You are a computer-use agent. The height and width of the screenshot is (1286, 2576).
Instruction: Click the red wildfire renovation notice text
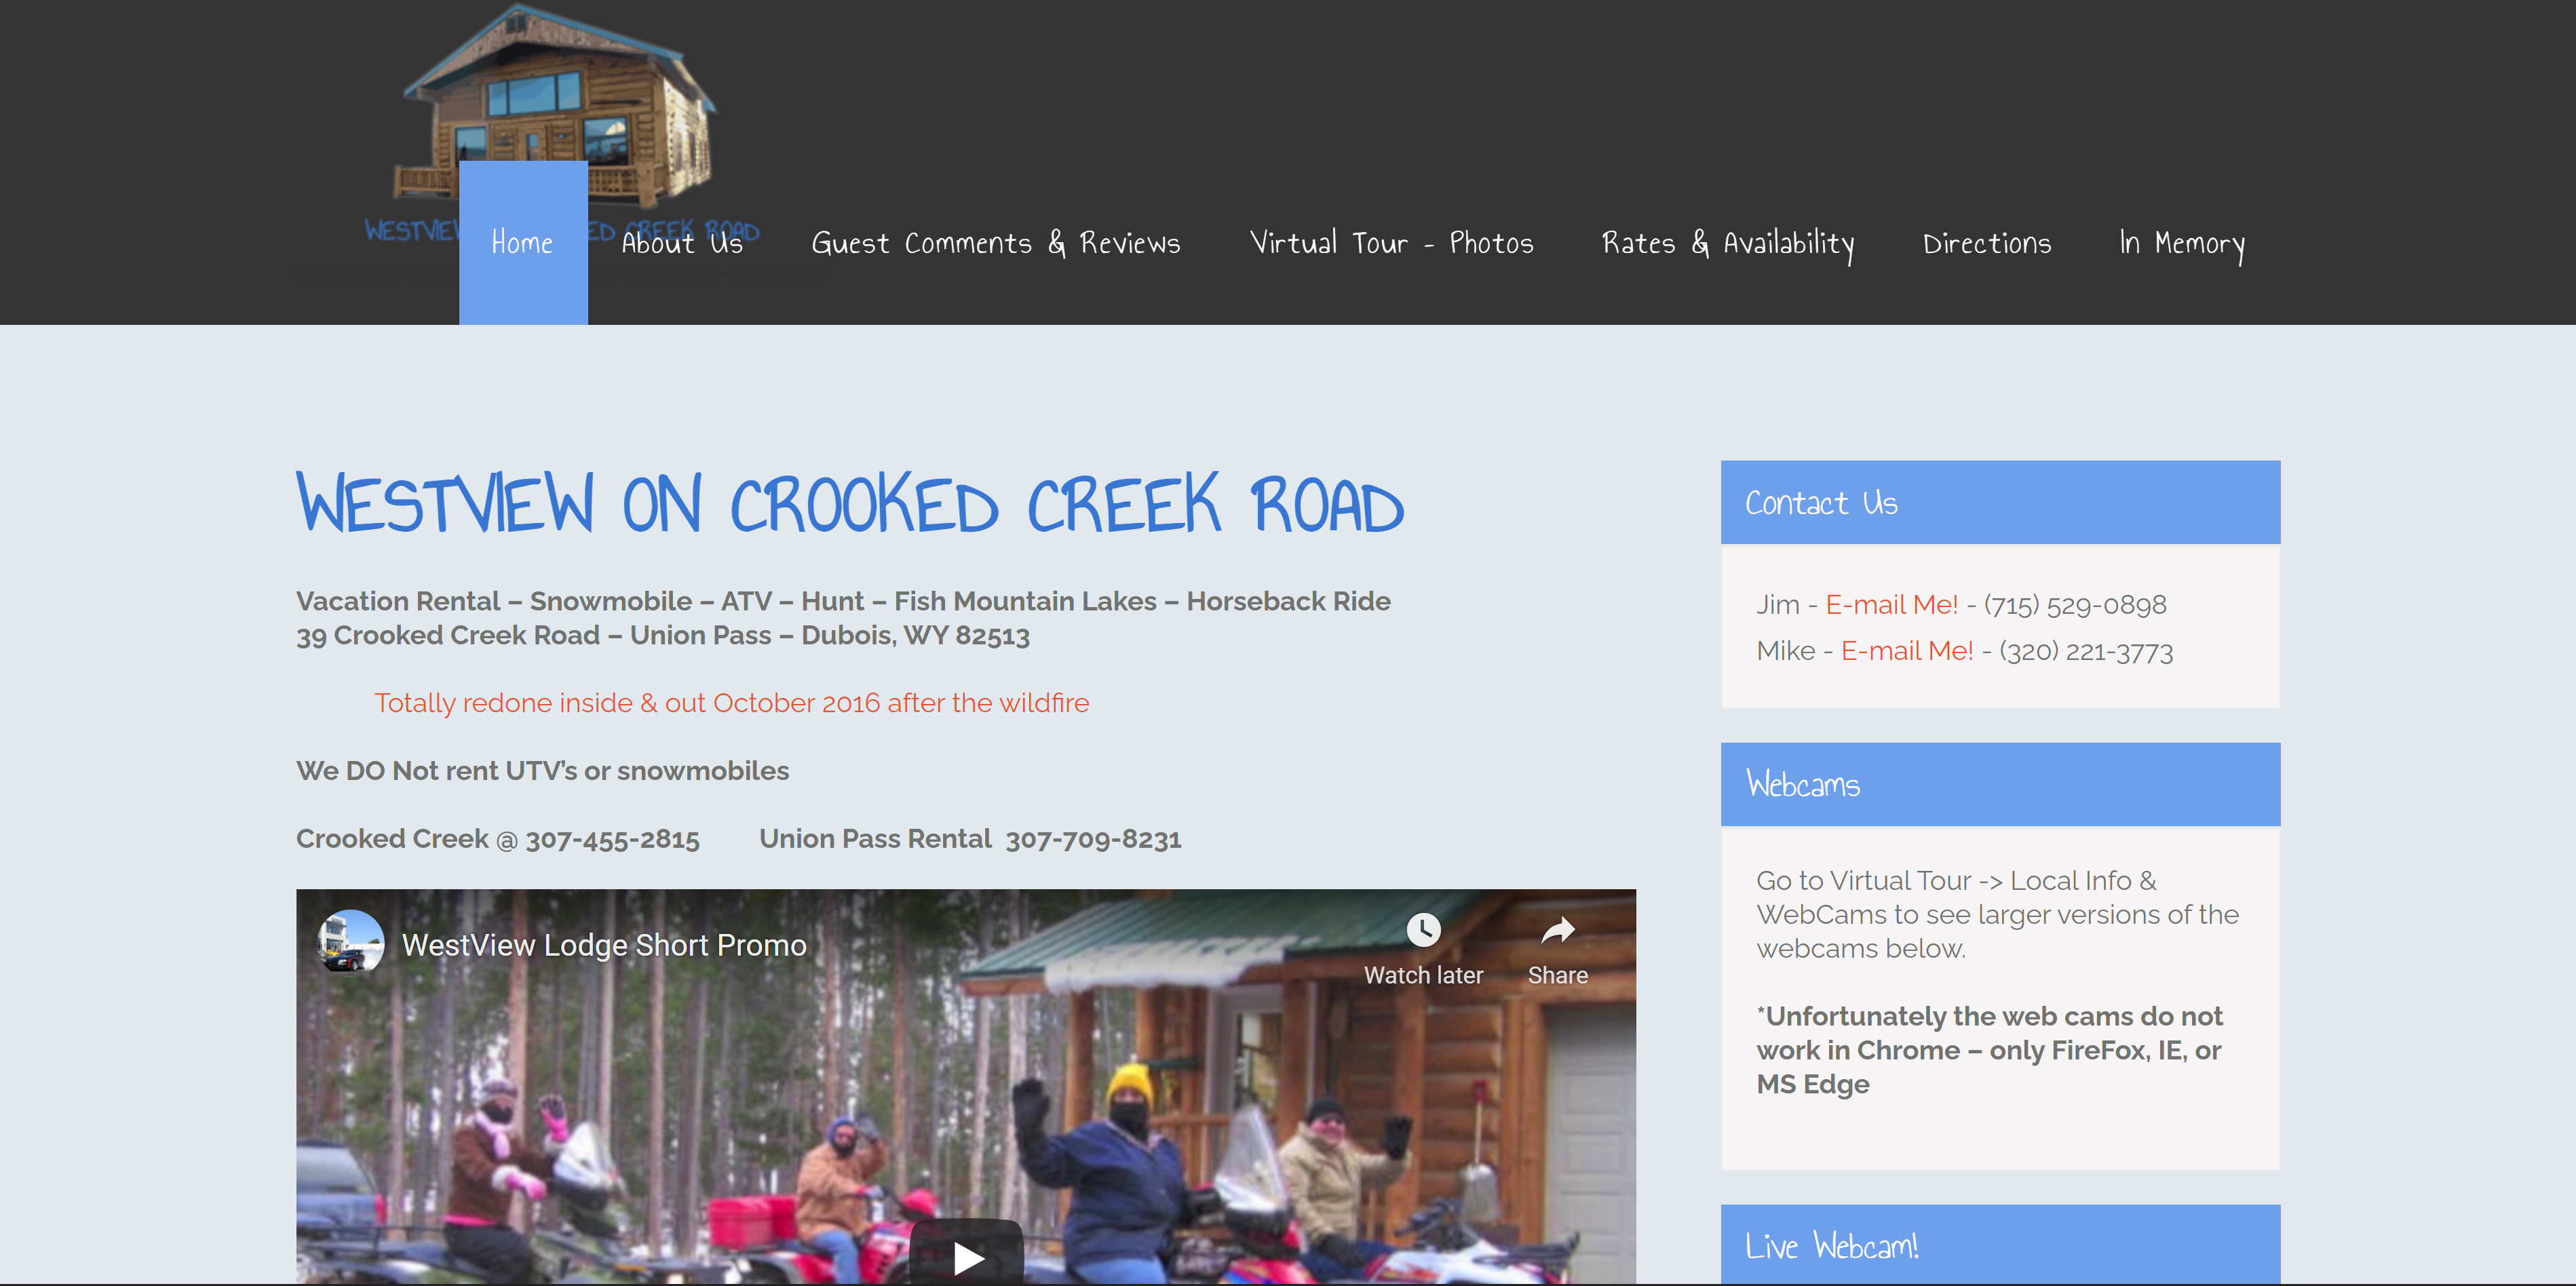click(x=731, y=703)
